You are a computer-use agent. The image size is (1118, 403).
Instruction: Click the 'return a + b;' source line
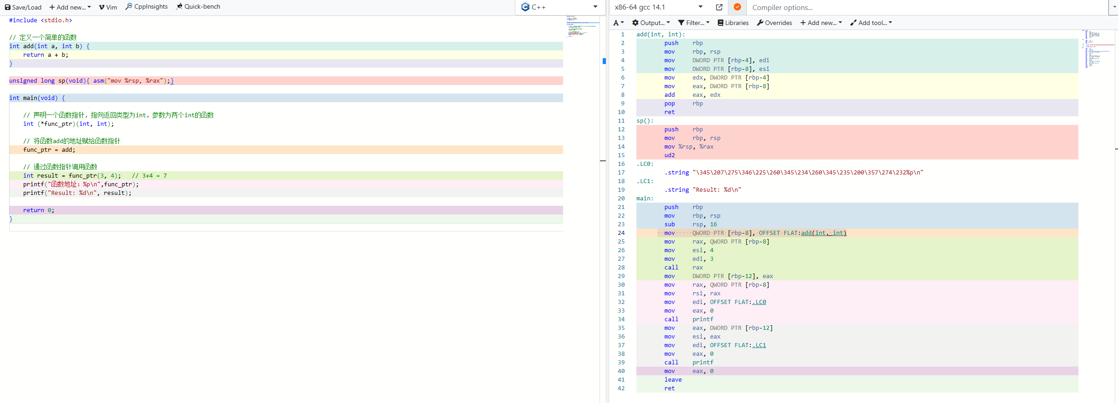pyautogui.click(x=46, y=55)
